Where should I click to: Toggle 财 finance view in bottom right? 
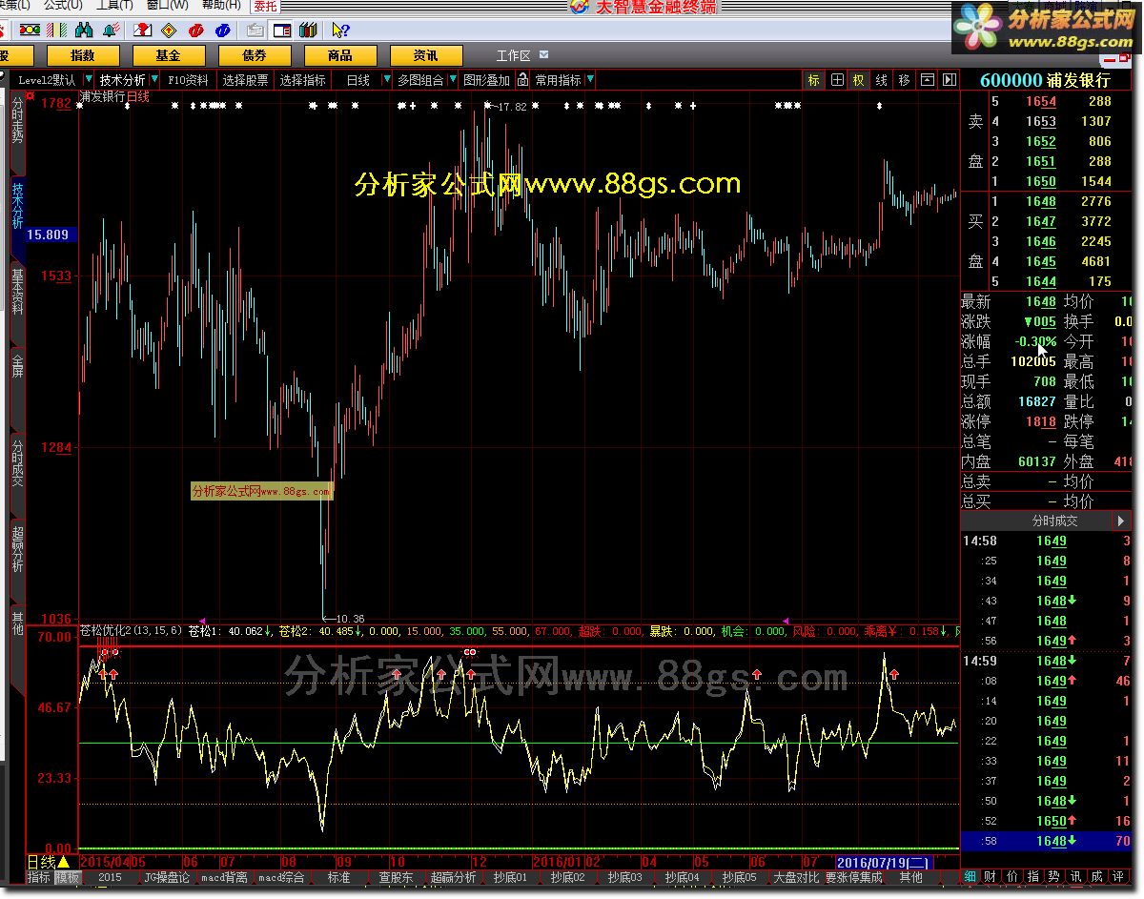tap(991, 876)
